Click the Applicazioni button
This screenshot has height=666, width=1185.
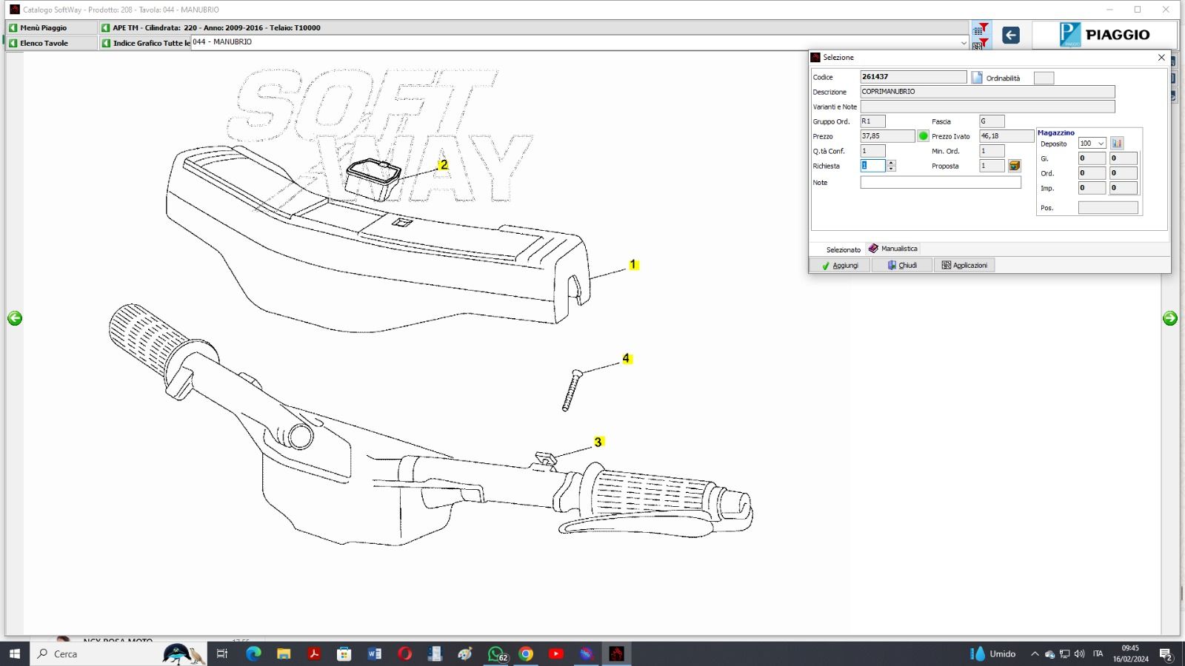(964, 265)
